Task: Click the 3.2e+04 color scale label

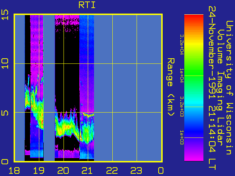Action: pyautogui.click(x=182, y=44)
